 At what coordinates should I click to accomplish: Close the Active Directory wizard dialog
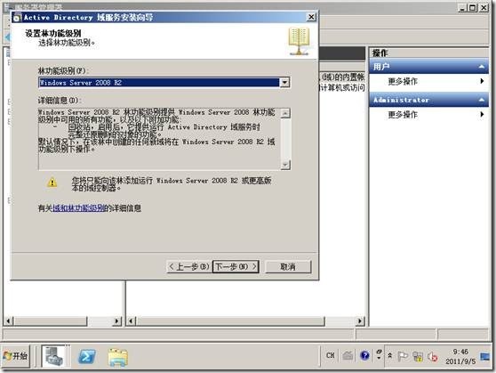(x=311, y=17)
